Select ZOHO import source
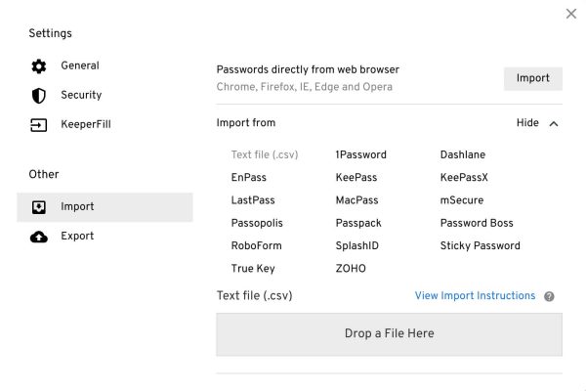The height and width of the screenshot is (391, 586). tap(351, 269)
